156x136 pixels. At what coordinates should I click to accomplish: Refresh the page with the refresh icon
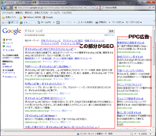[93, 8]
